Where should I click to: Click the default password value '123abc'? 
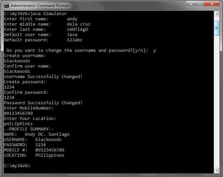[75, 40]
